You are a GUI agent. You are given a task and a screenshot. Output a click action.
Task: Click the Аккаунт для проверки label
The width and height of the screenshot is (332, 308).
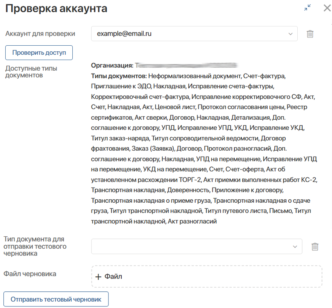tap(40, 34)
